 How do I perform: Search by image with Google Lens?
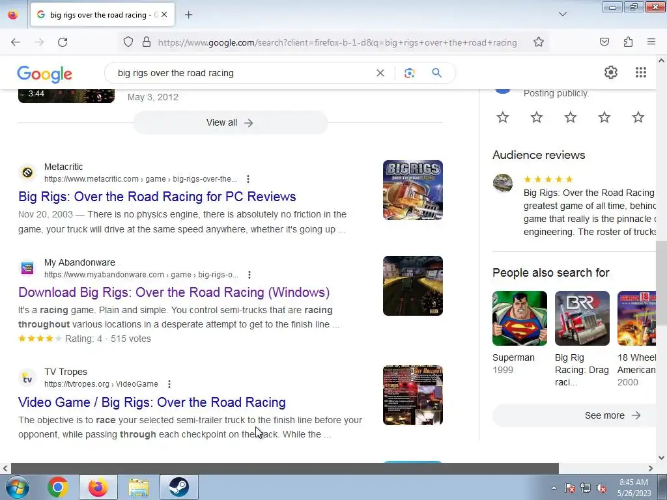coord(409,73)
